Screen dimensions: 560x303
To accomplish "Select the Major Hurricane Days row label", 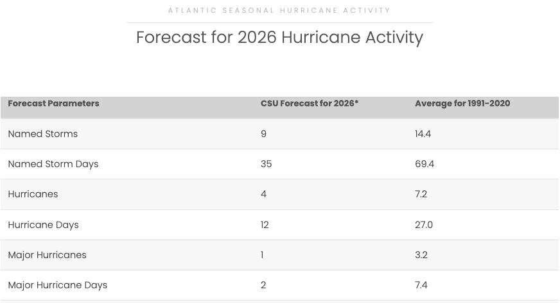I will 58,285.
